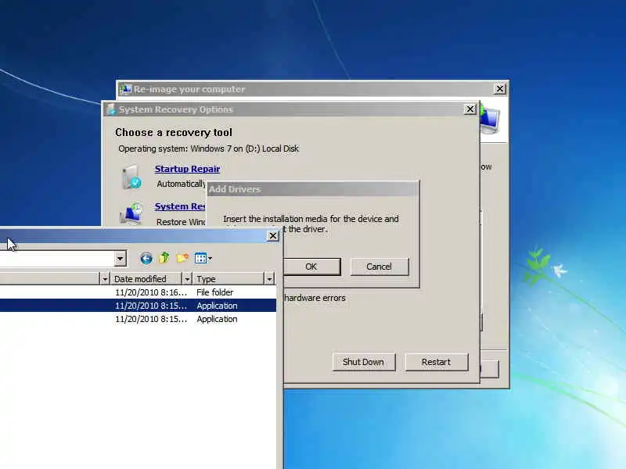Close the Re-image your computer window
The width and height of the screenshot is (626, 469).
500,88
